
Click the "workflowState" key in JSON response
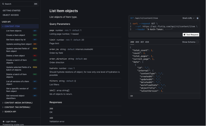(149, 85)
